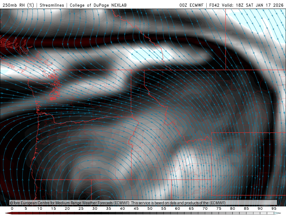
Task: Click the '50' colorbar label
Action: [150, 209]
